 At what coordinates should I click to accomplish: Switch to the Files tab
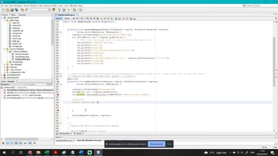pyautogui.click(x=13, y=15)
